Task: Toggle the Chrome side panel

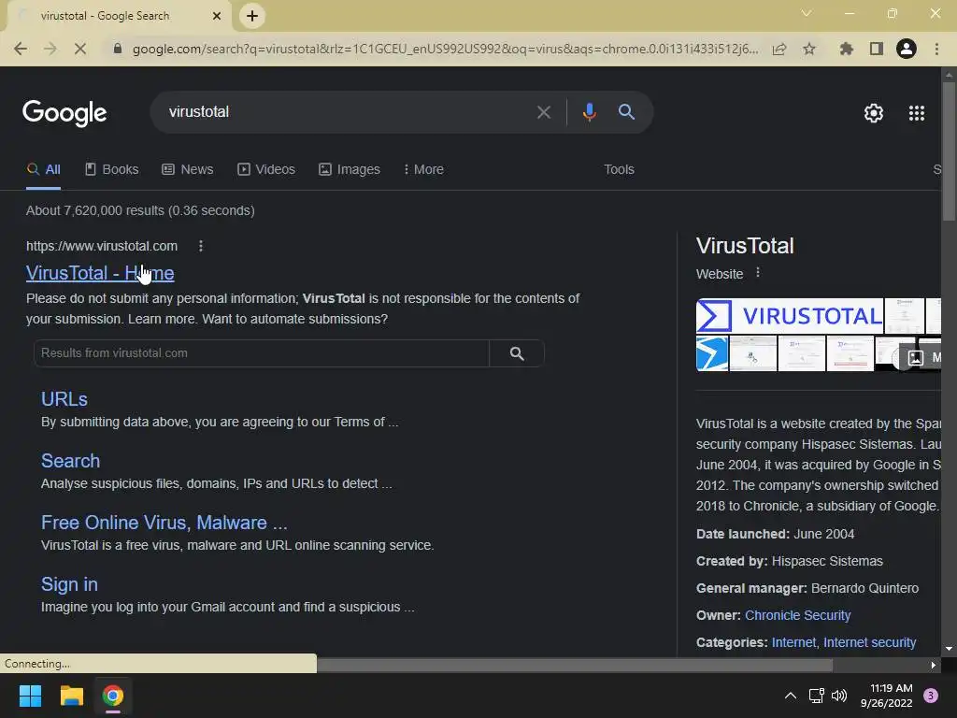Action: pos(877,49)
